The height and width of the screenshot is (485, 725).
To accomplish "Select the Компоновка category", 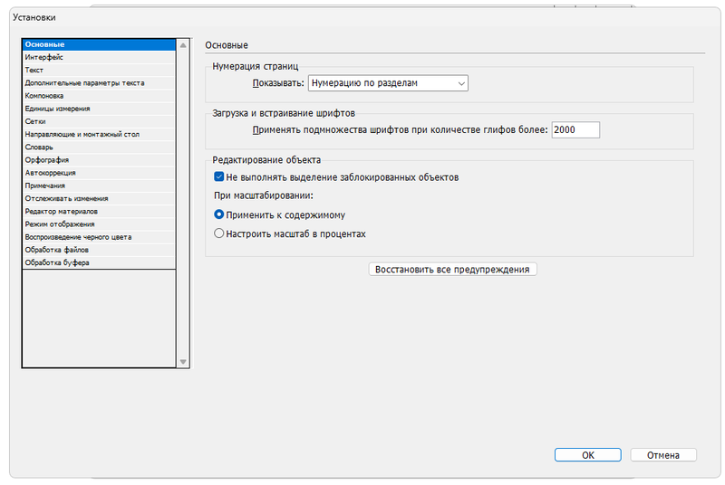I will pyautogui.click(x=99, y=96).
